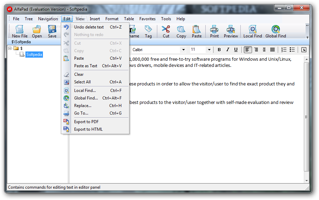Image resolution: width=319 pixels, height=200 pixels.
Task: Click the Paste toolbar icon
Action: [197, 31]
